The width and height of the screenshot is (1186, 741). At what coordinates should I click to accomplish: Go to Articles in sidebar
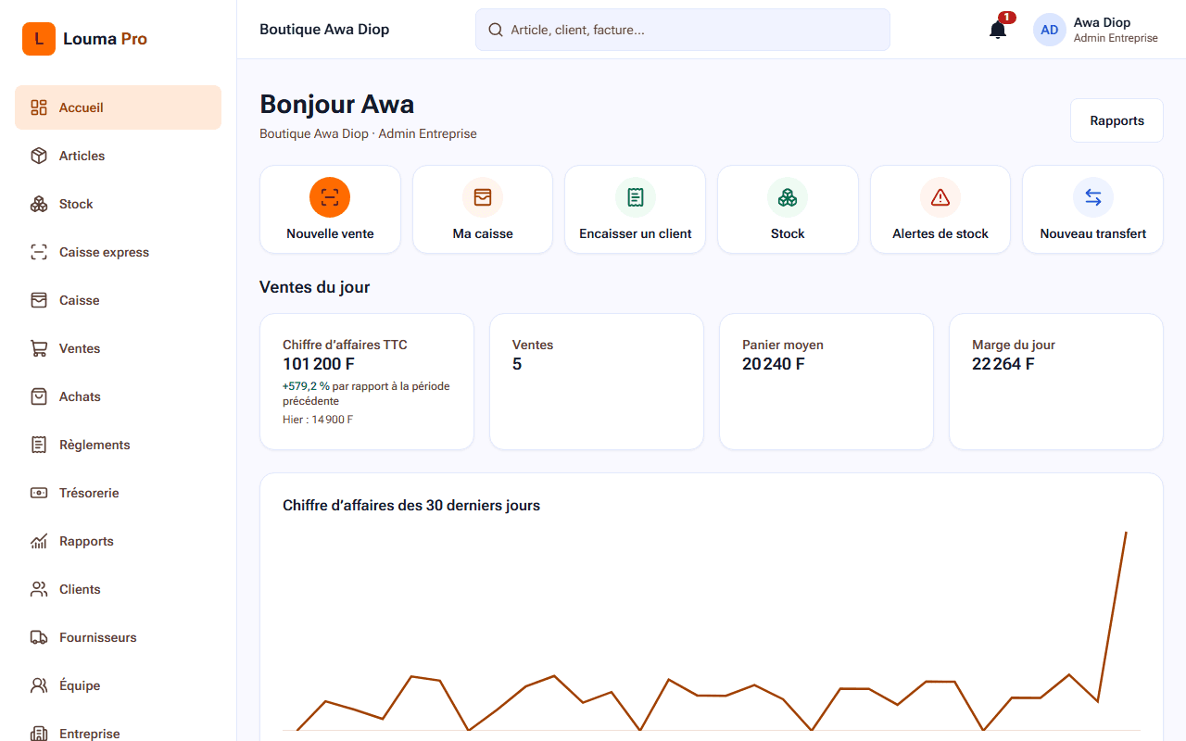tap(119, 156)
